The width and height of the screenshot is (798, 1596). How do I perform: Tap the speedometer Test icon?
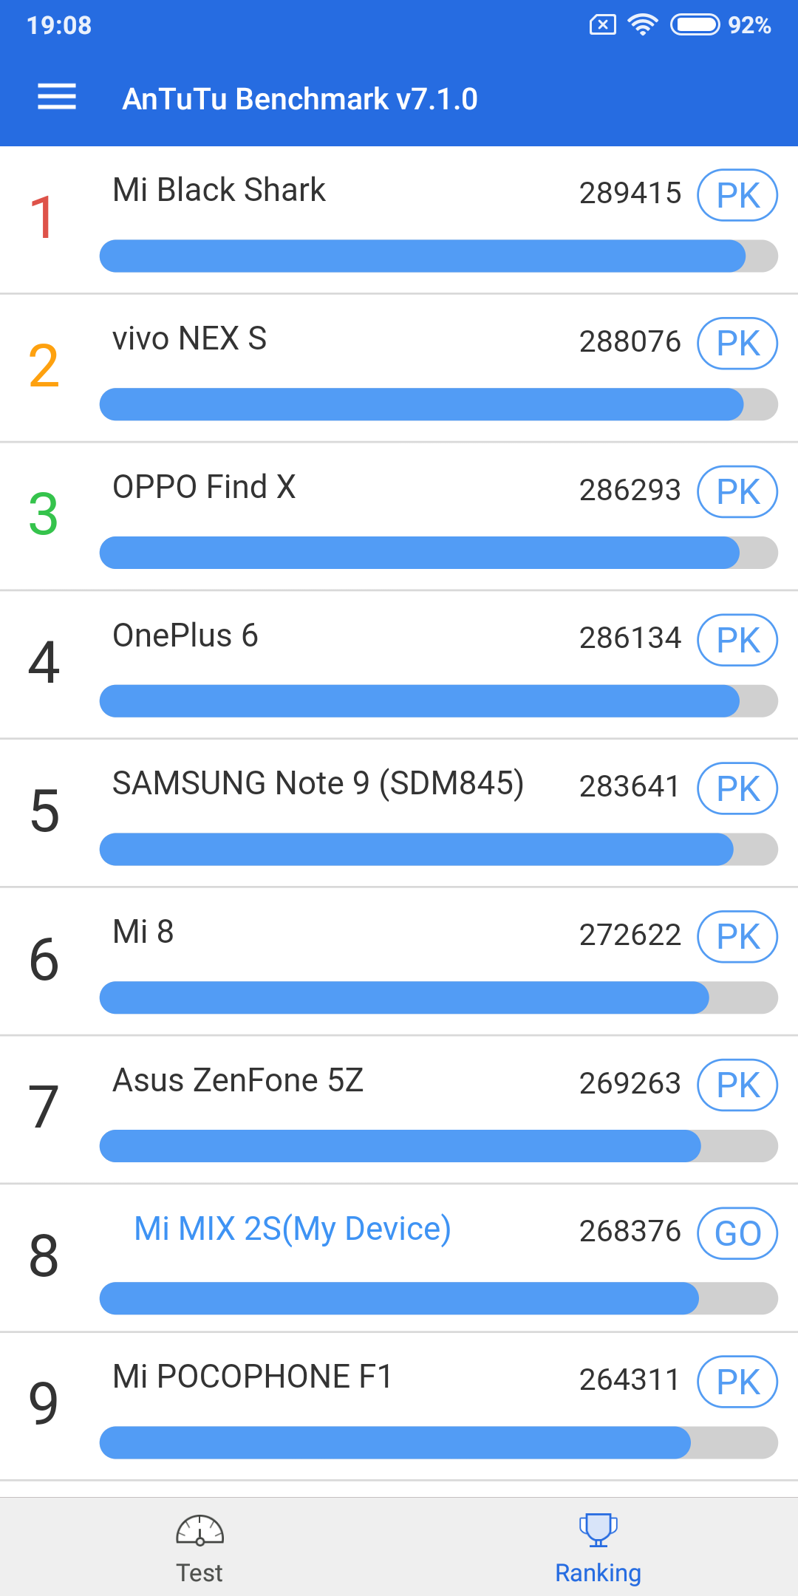coord(199,1530)
